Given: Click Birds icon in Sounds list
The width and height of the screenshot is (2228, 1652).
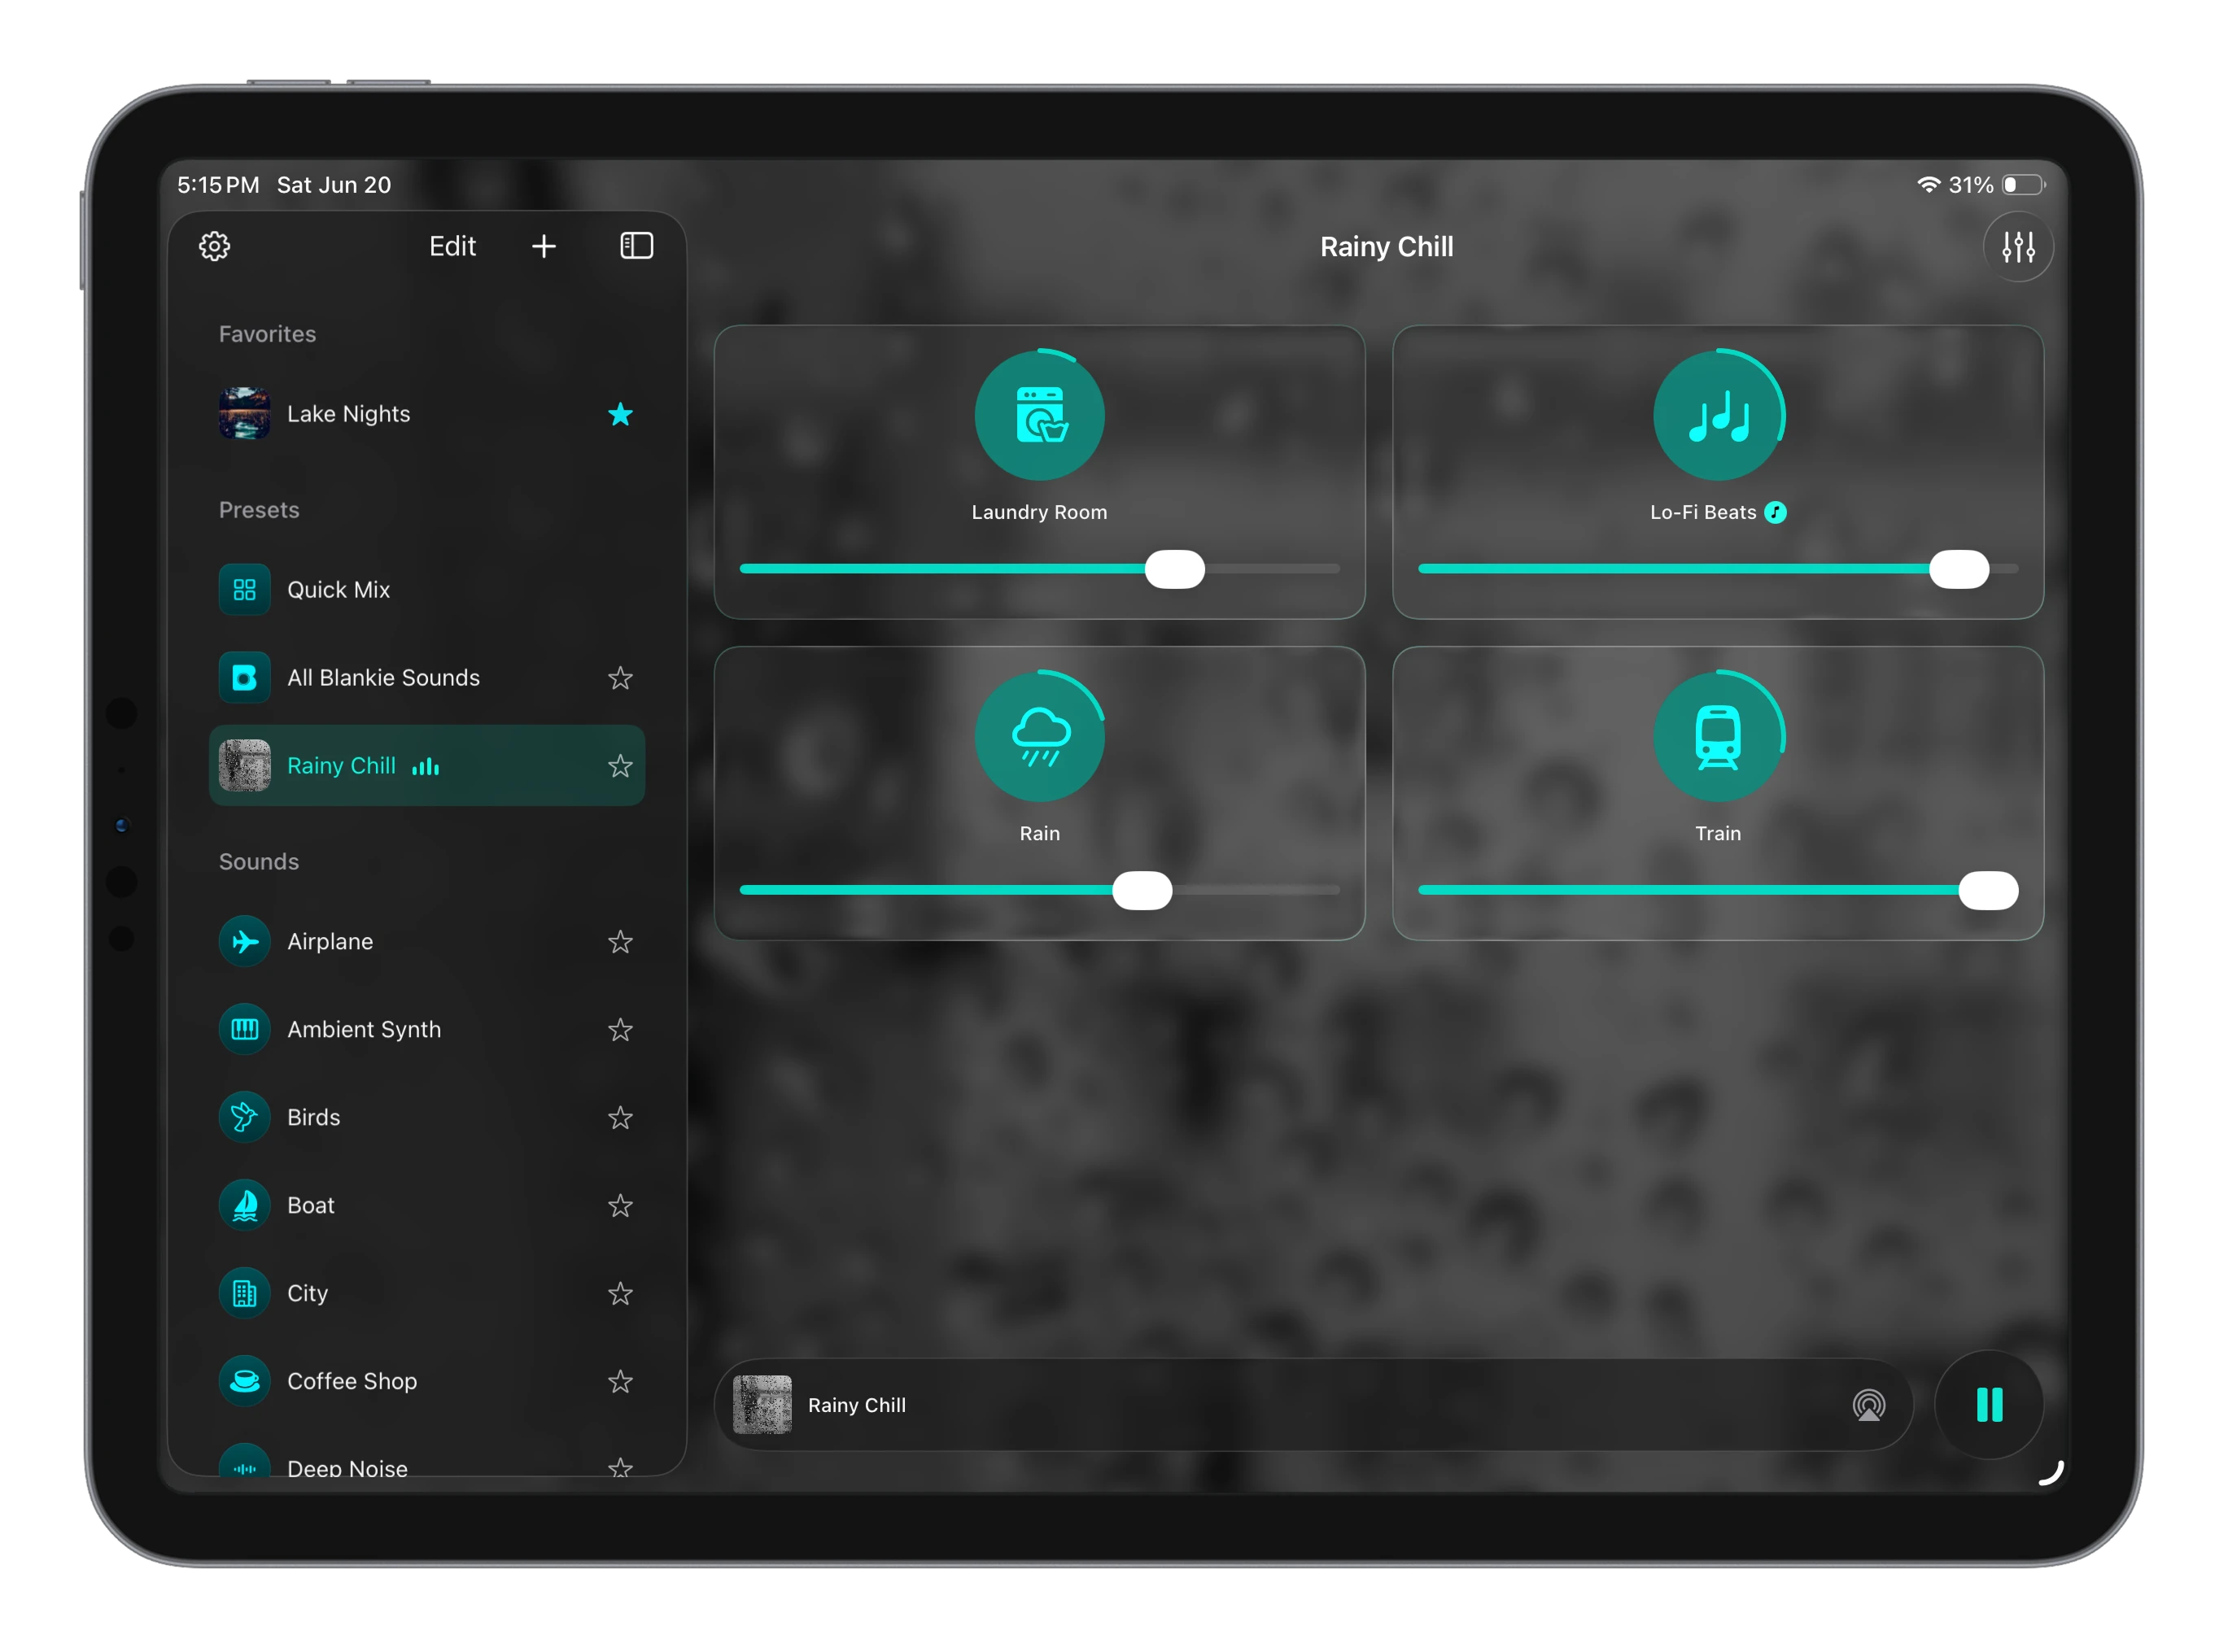Looking at the screenshot, I should click(x=244, y=1118).
